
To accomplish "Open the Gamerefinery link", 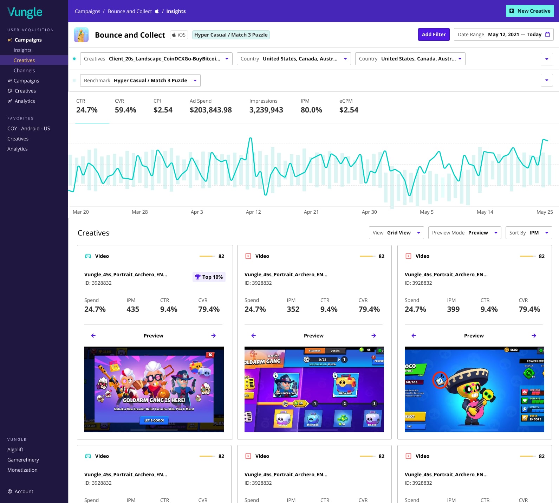I will (23, 460).
